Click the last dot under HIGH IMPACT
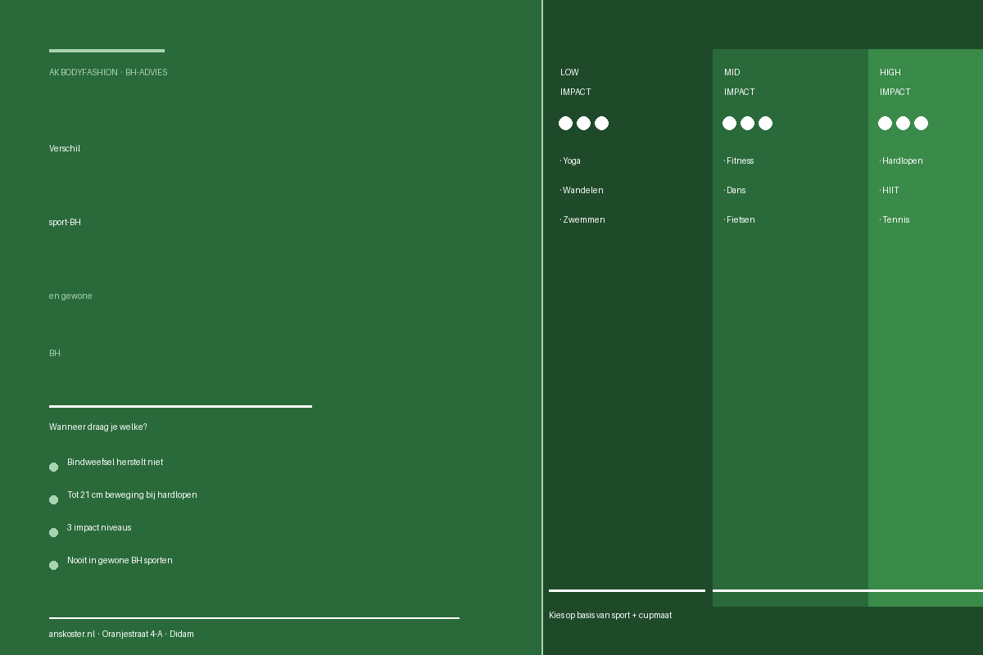The height and width of the screenshot is (655, 983). (921, 124)
